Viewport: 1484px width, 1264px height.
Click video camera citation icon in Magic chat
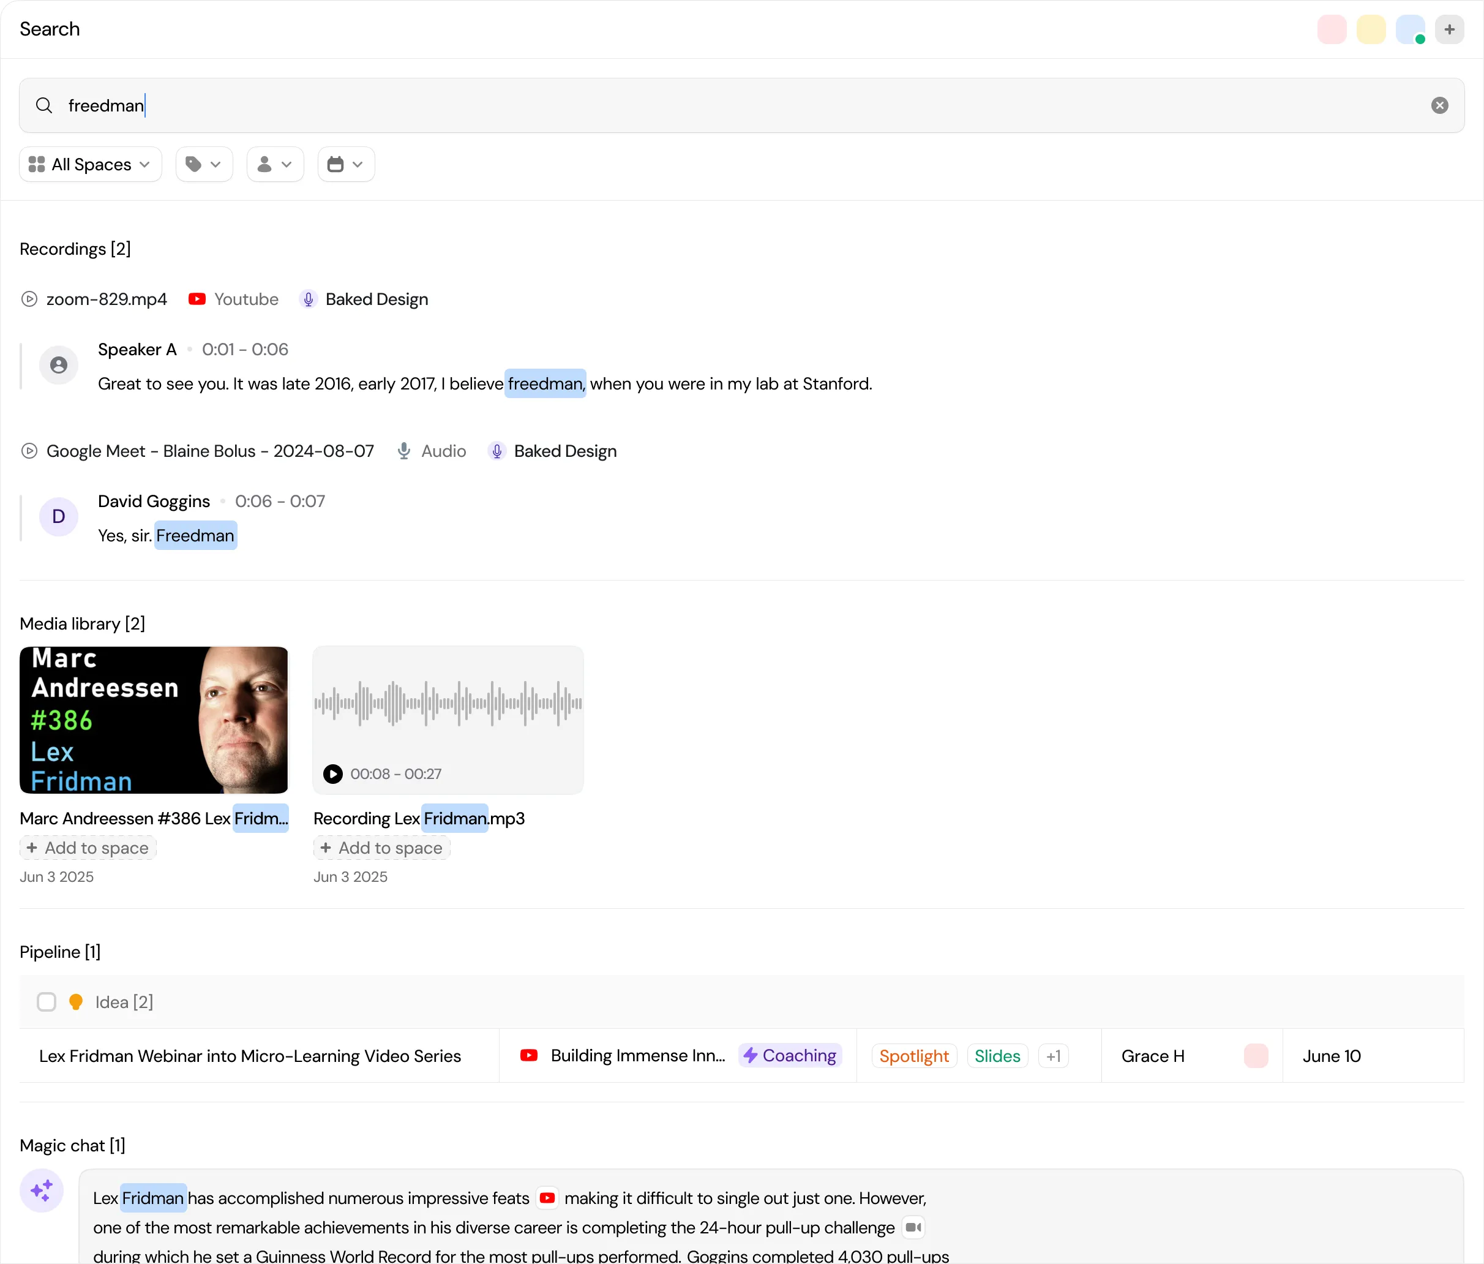[x=913, y=1227]
